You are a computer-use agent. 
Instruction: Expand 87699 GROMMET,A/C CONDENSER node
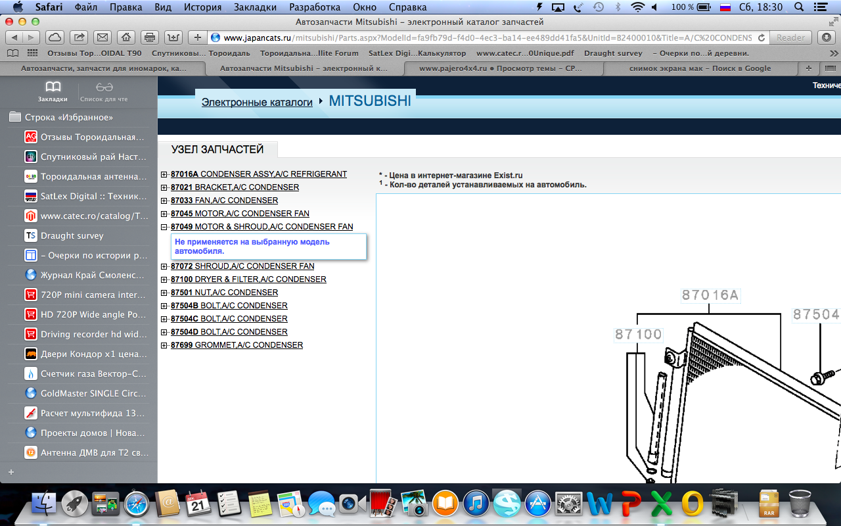click(164, 345)
